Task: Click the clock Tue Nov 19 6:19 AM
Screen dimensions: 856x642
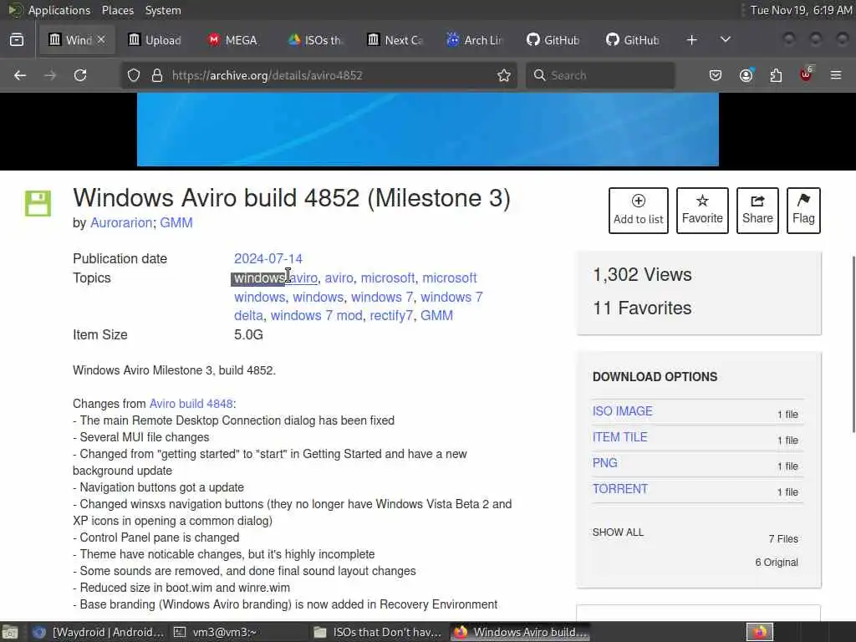Action: tap(801, 10)
